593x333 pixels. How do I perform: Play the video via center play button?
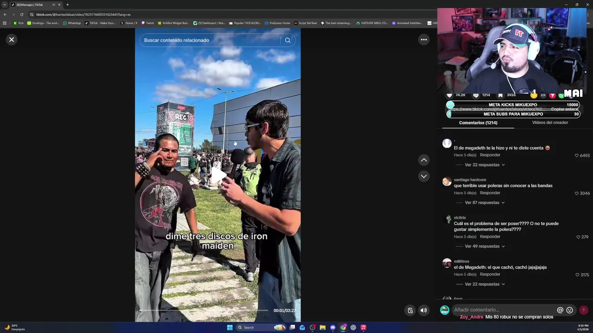pyautogui.click(x=218, y=175)
